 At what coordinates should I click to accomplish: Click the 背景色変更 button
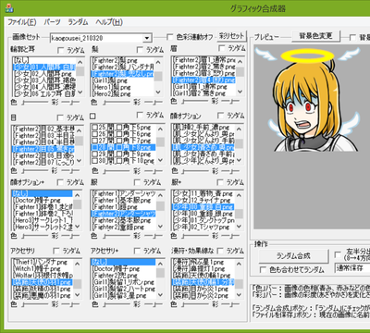point(315,36)
